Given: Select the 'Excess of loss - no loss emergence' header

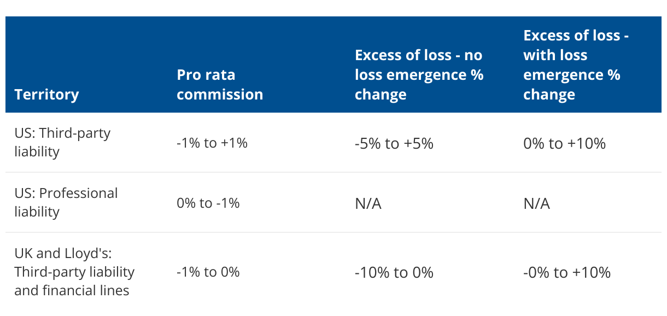Looking at the screenshot, I should (419, 75).
